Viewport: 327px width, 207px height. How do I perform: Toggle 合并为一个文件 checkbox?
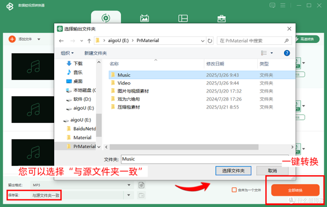tap(234, 190)
